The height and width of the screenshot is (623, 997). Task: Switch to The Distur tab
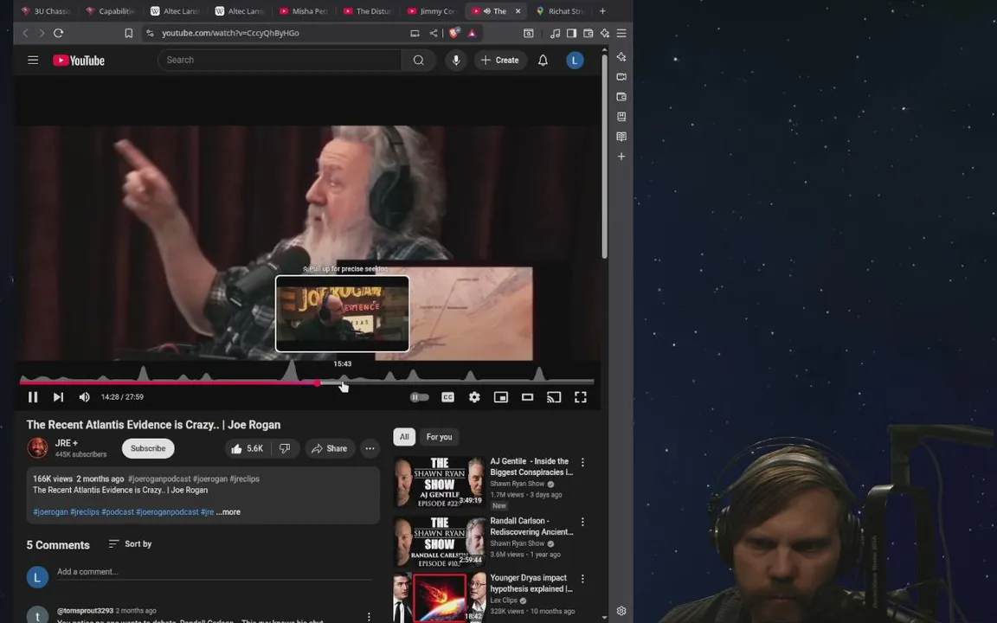click(x=369, y=10)
